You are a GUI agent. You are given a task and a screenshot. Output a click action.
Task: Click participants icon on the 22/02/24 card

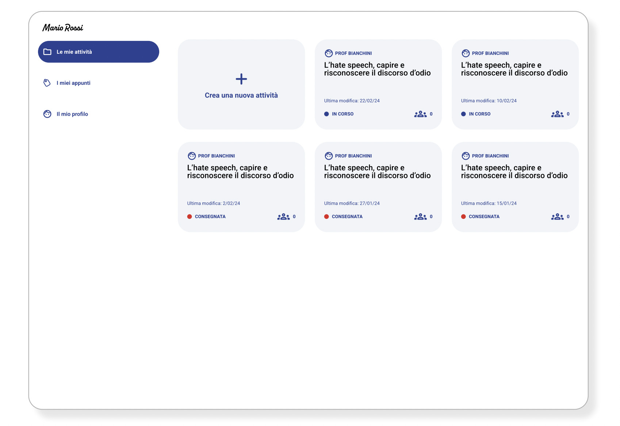coord(420,114)
